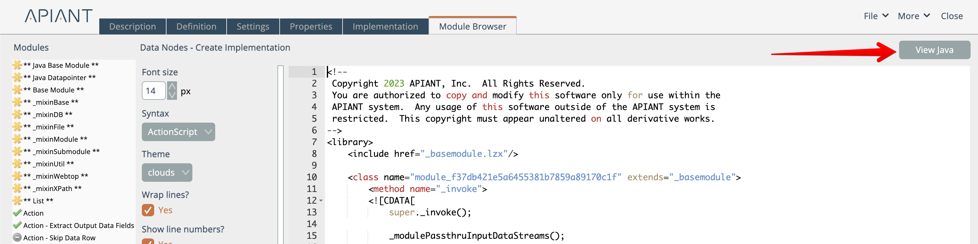The width and height of the screenshot is (978, 244).
Task: Click the star icon beside _mixinDB module
Action: [x=17, y=114]
